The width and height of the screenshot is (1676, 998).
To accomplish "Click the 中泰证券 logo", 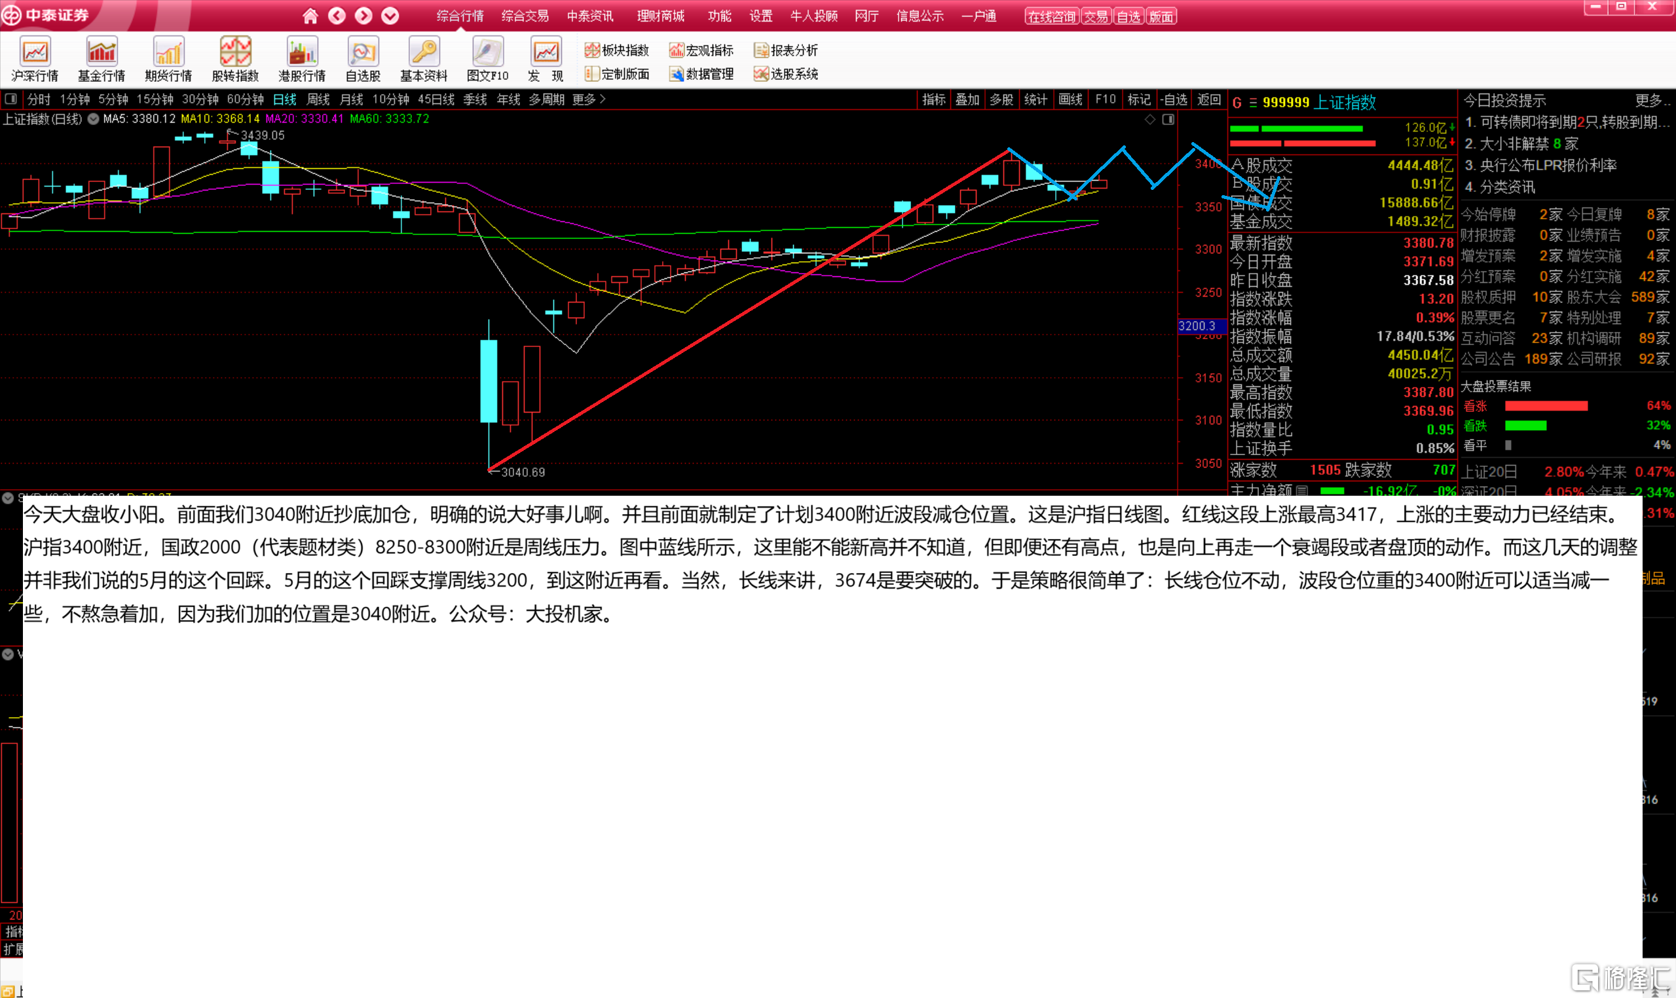I will click(46, 15).
